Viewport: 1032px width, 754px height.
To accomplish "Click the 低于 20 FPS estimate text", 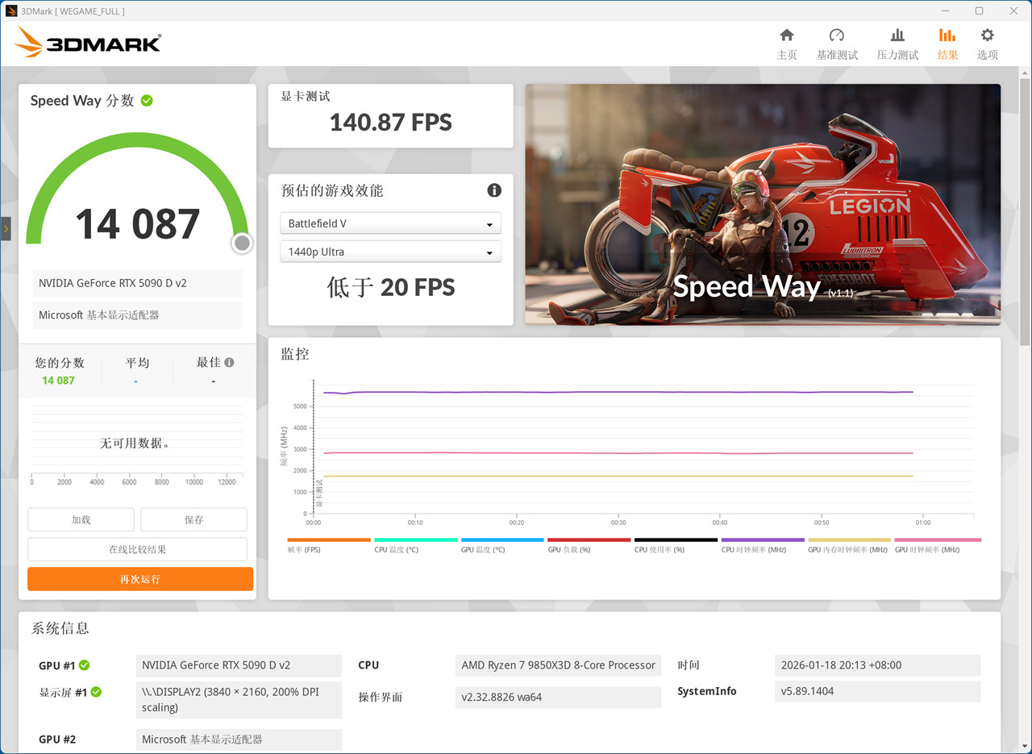I will [390, 287].
